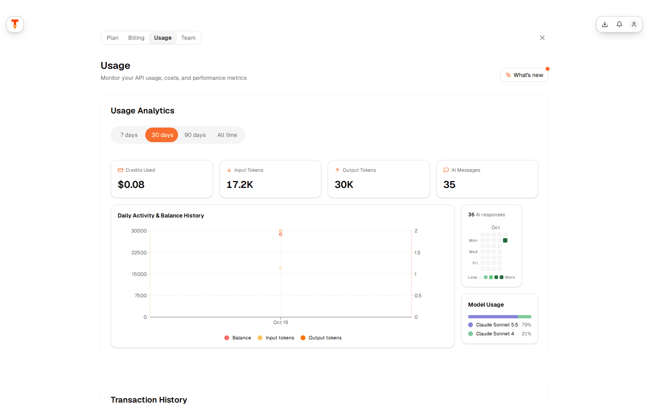This screenshot has height=405, width=649.
Task: Click the dark green heatmap day cell
Action: point(505,241)
